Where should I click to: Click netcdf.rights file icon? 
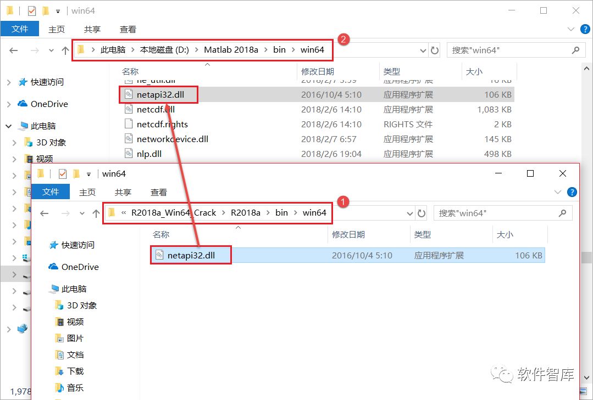coord(129,124)
